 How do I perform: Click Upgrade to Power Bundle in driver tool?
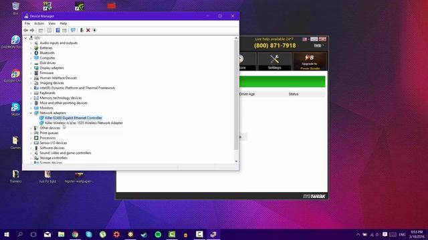[310, 61]
